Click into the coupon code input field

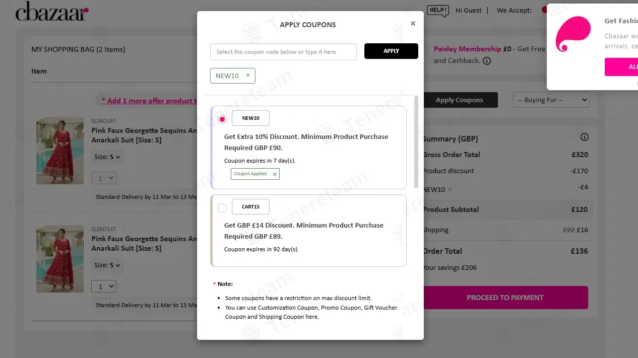click(283, 52)
